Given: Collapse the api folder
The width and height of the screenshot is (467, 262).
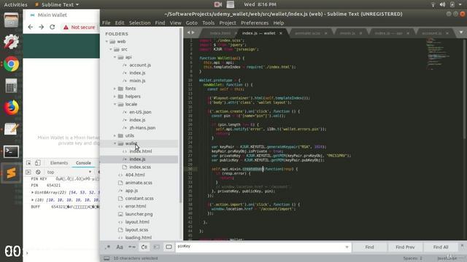Looking at the screenshot, I should click(115, 57).
